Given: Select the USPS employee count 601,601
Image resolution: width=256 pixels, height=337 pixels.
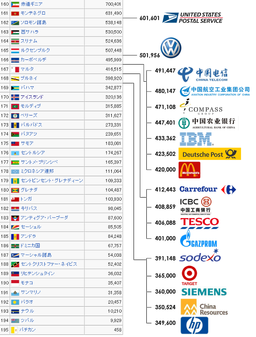Looking at the screenshot, I should pyautogui.click(x=150, y=18).
